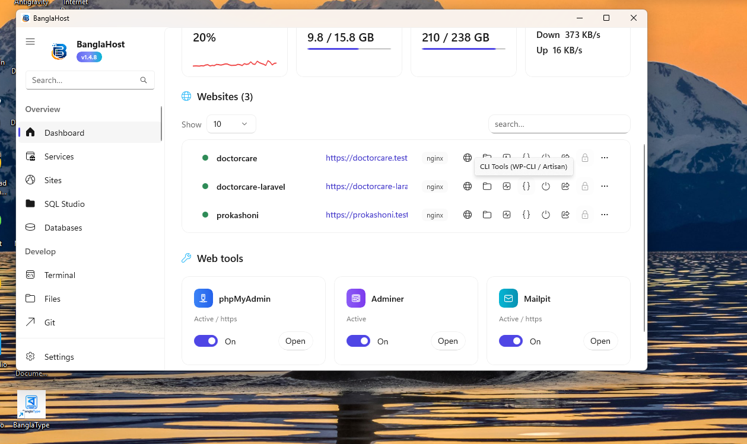Open CLI Tools braces icon for doctorcare-laravel
The image size is (747, 444).
pyautogui.click(x=526, y=186)
